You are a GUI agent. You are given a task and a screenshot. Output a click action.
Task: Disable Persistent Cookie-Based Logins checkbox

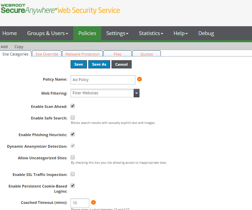click(x=73, y=185)
